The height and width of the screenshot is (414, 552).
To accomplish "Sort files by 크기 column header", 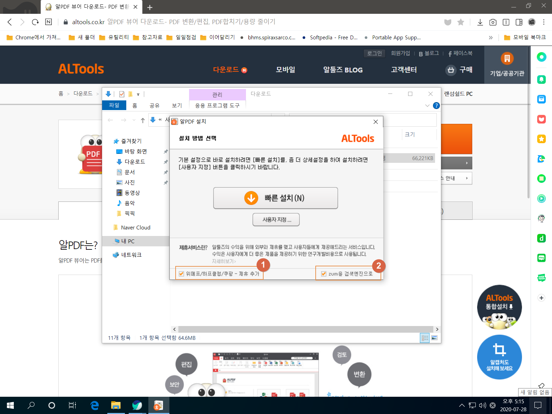I will (410, 135).
